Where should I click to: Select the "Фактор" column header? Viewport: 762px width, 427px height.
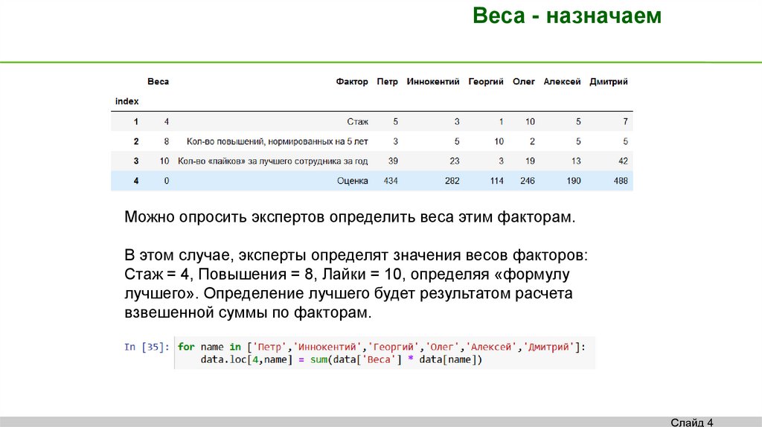[352, 82]
